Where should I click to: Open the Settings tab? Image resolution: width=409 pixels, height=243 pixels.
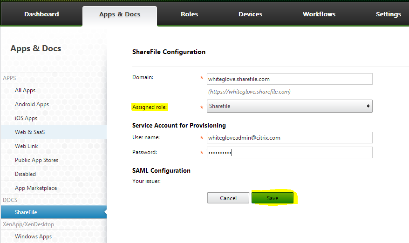tap(388, 14)
